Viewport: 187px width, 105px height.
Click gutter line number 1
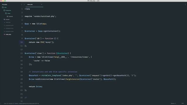22,9
